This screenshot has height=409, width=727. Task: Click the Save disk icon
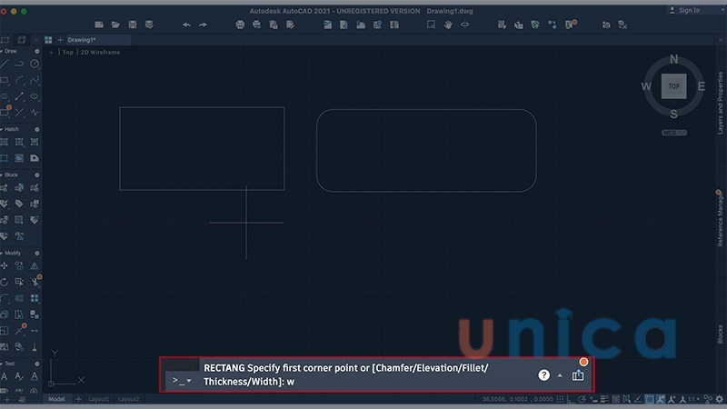(134, 25)
